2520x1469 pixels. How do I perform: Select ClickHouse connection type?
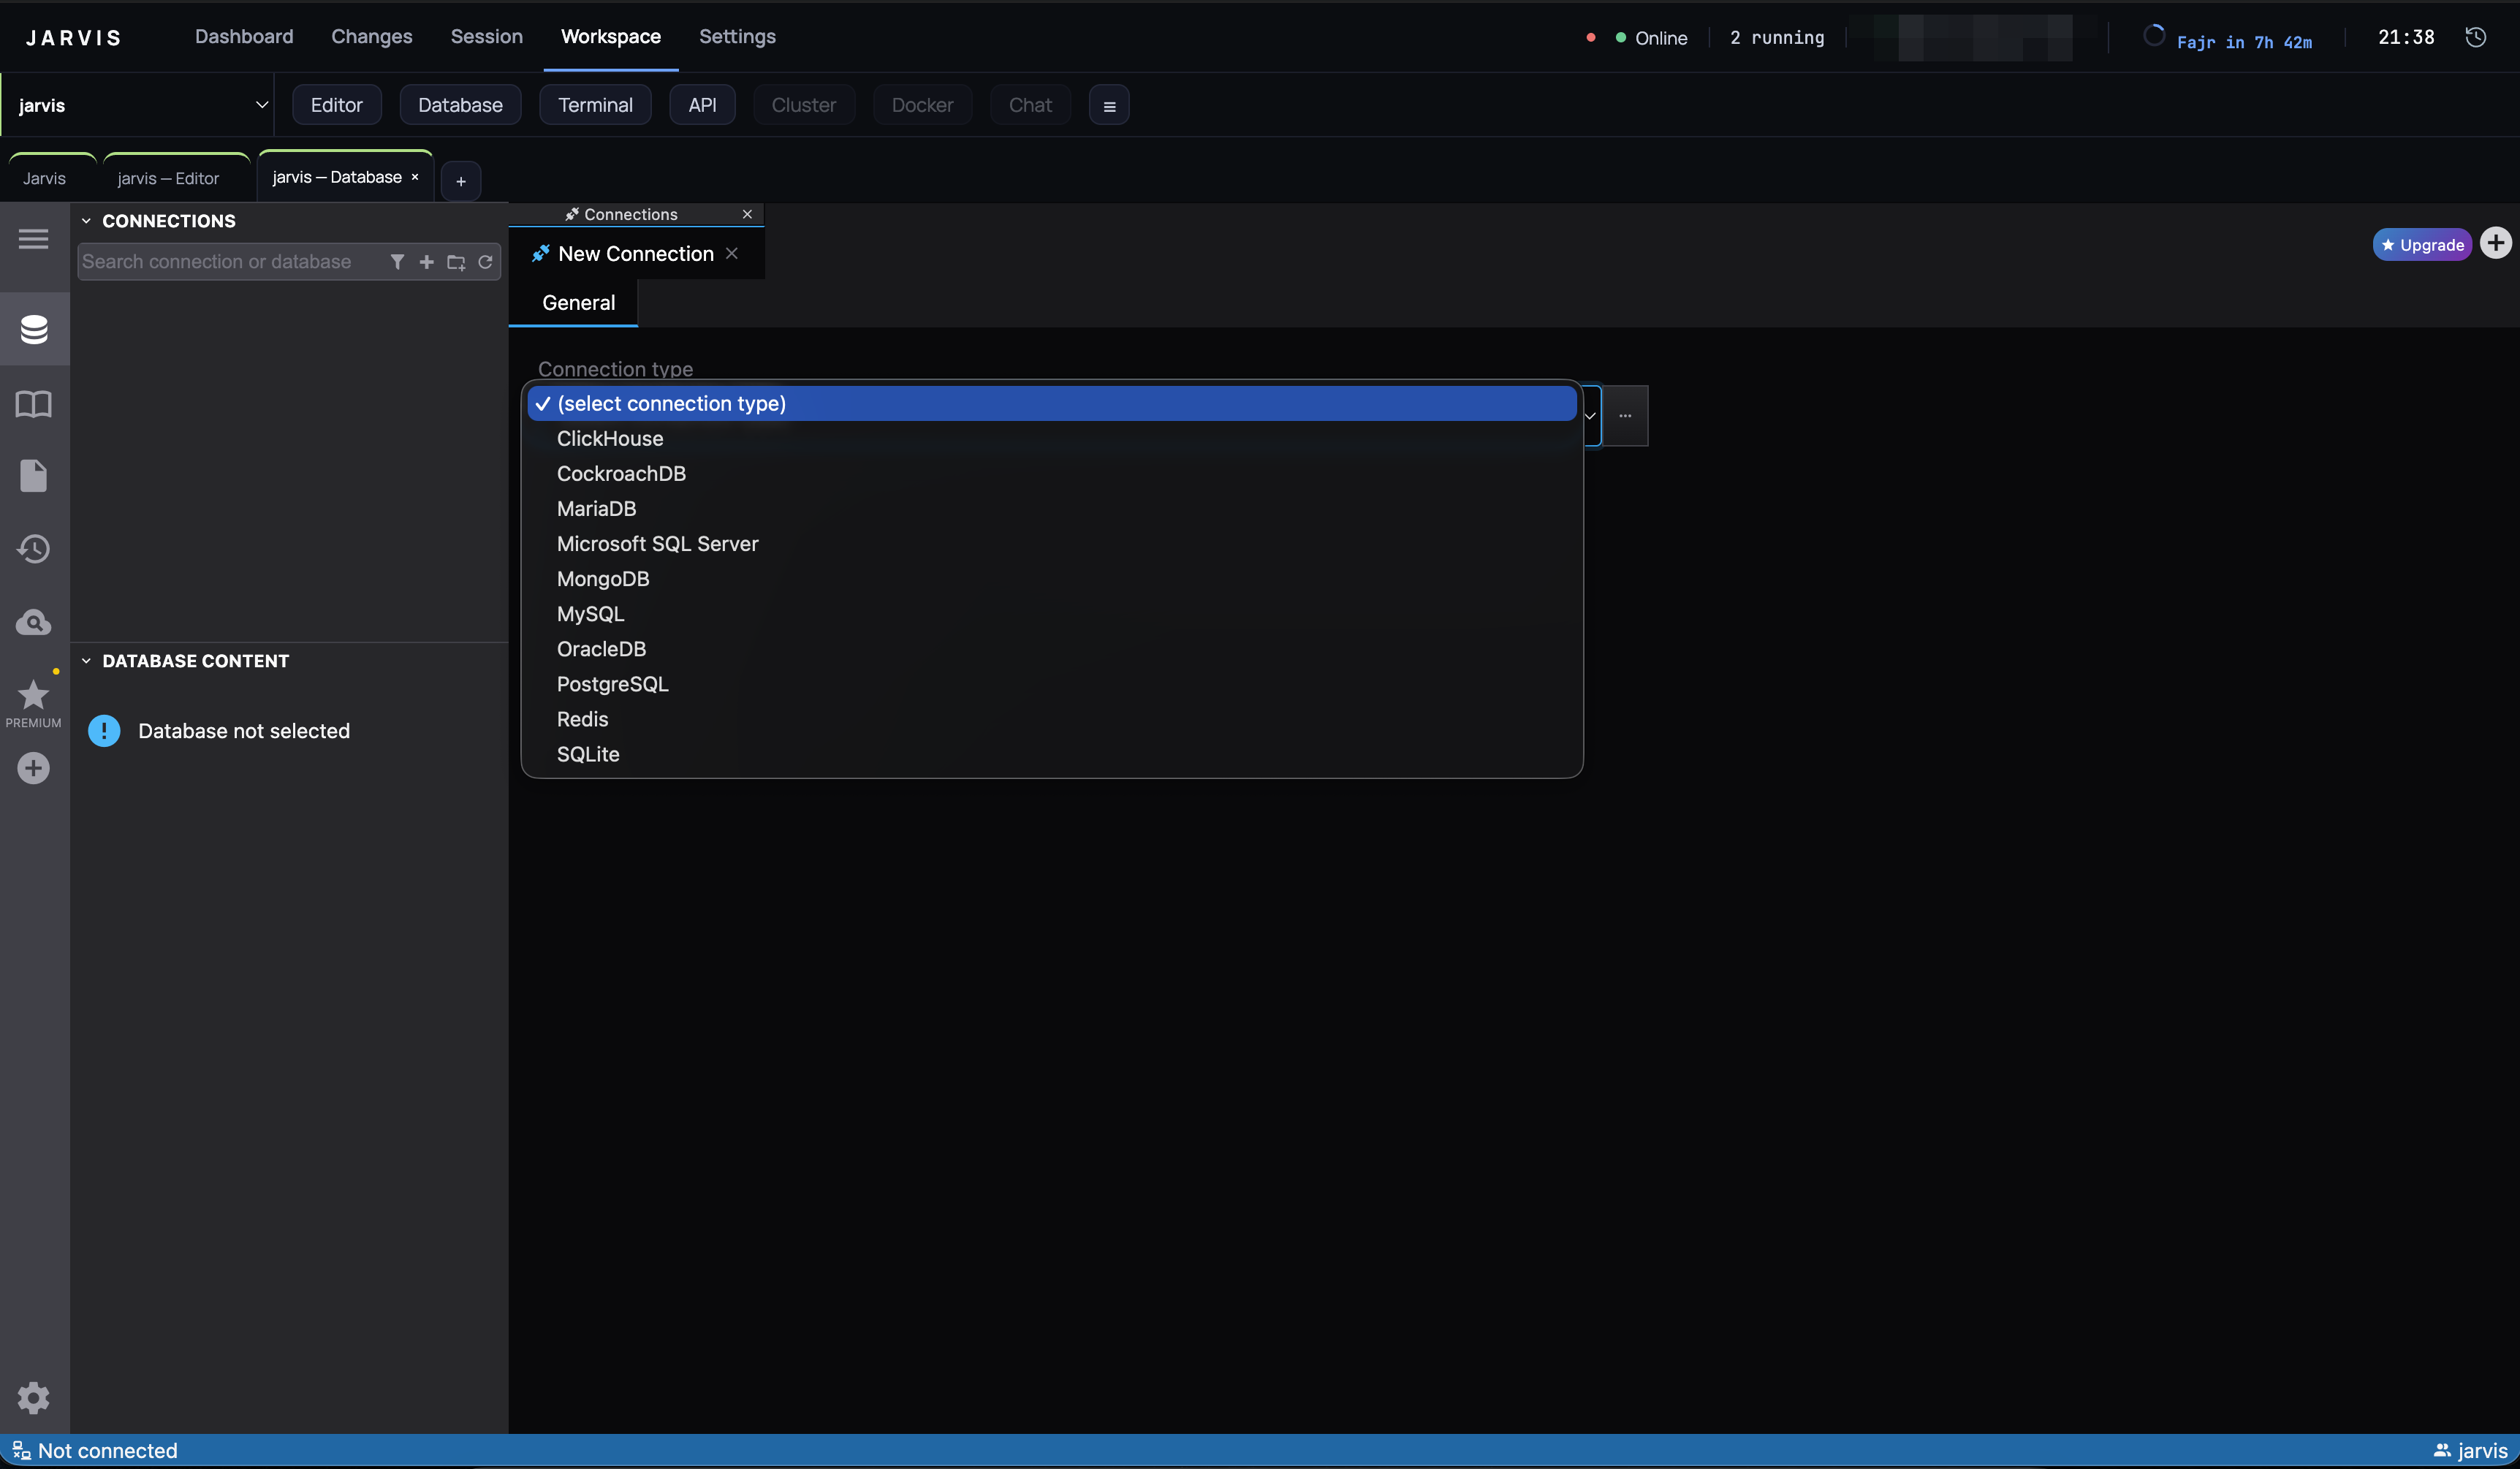pyautogui.click(x=1052, y=438)
